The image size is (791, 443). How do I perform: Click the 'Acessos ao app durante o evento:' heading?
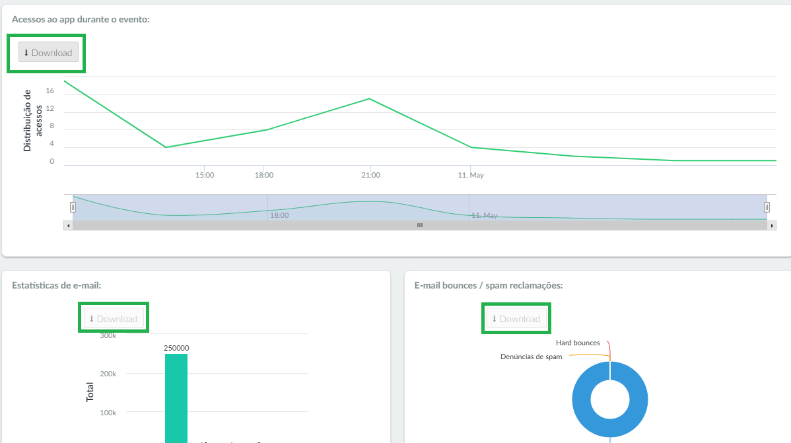(81, 19)
